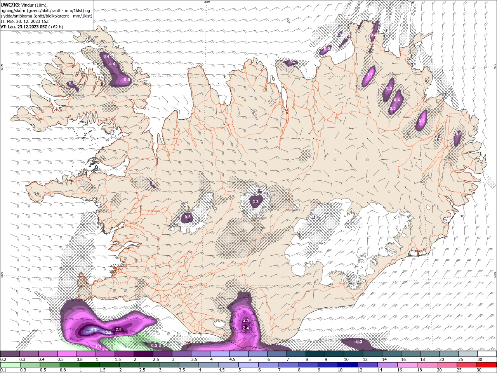Click the 'VT: Lau. 23.12.2023 05Z (+62 h)' valid time
497x373 pixels.
[32, 27]
